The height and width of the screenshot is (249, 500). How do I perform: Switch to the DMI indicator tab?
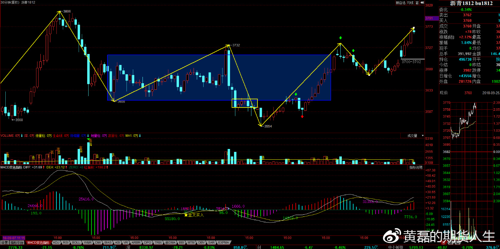coord(98,242)
